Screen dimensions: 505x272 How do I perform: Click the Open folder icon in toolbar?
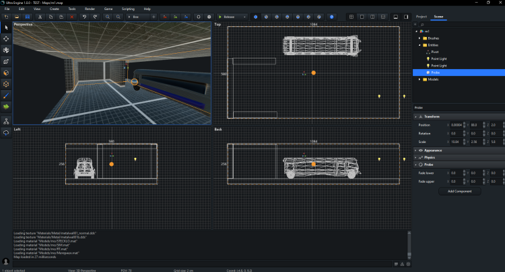[x=16, y=16]
